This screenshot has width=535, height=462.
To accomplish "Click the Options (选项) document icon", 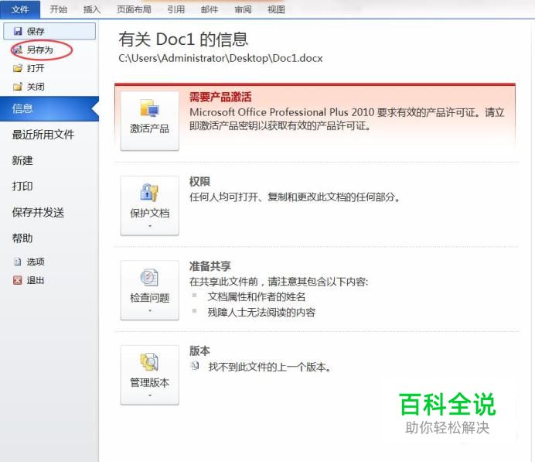I will (18, 262).
